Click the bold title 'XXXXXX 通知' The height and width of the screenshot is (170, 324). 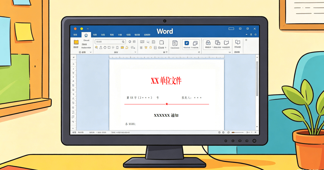click(x=166, y=115)
